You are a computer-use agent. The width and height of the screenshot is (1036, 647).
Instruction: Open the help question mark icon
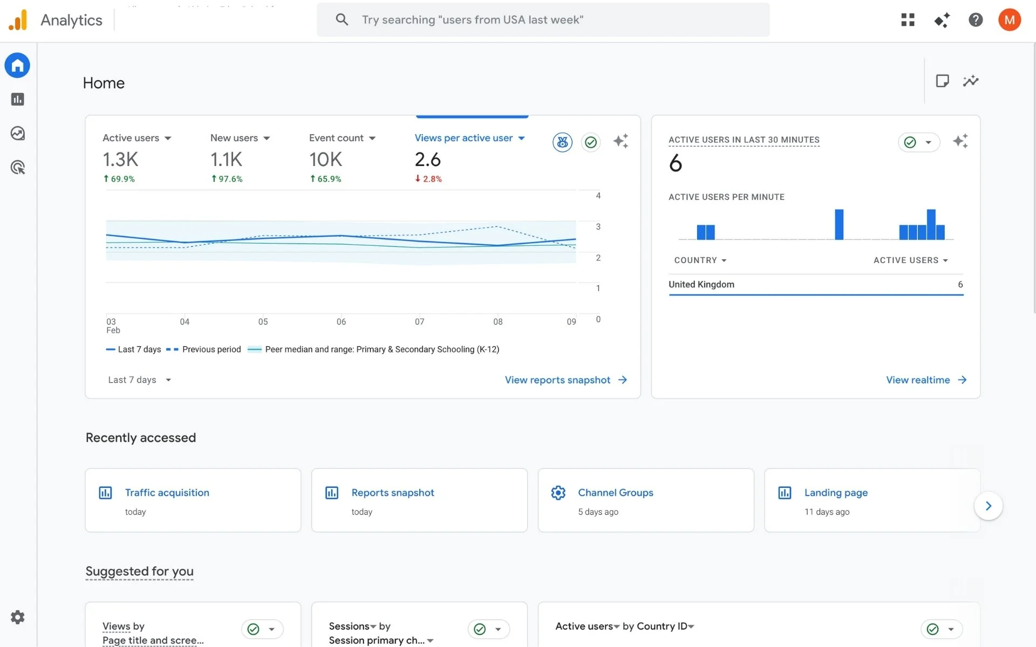tap(975, 20)
